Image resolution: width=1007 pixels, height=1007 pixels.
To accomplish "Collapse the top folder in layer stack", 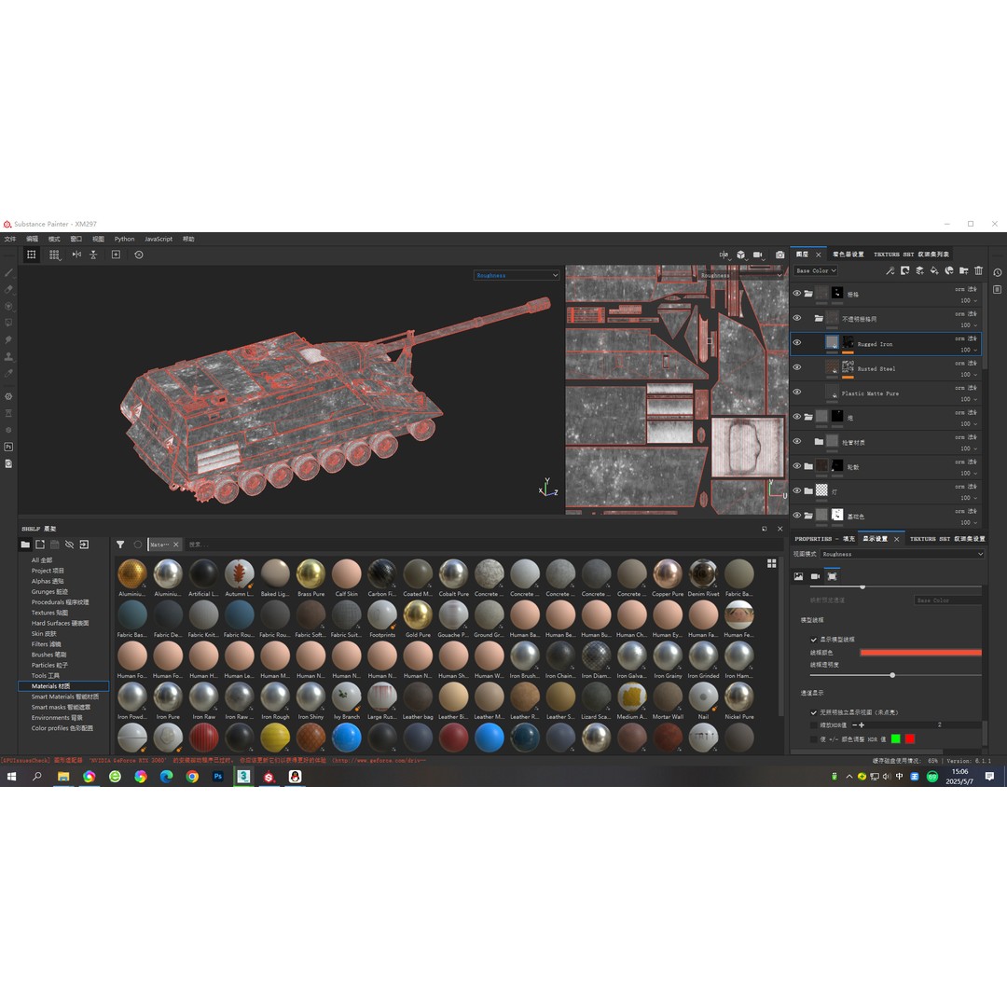I will pyautogui.click(x=808, y=294).
